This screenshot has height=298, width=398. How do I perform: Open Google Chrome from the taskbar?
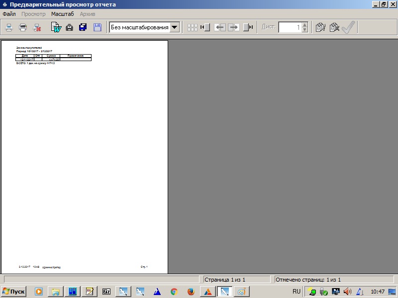pos(174,292)
